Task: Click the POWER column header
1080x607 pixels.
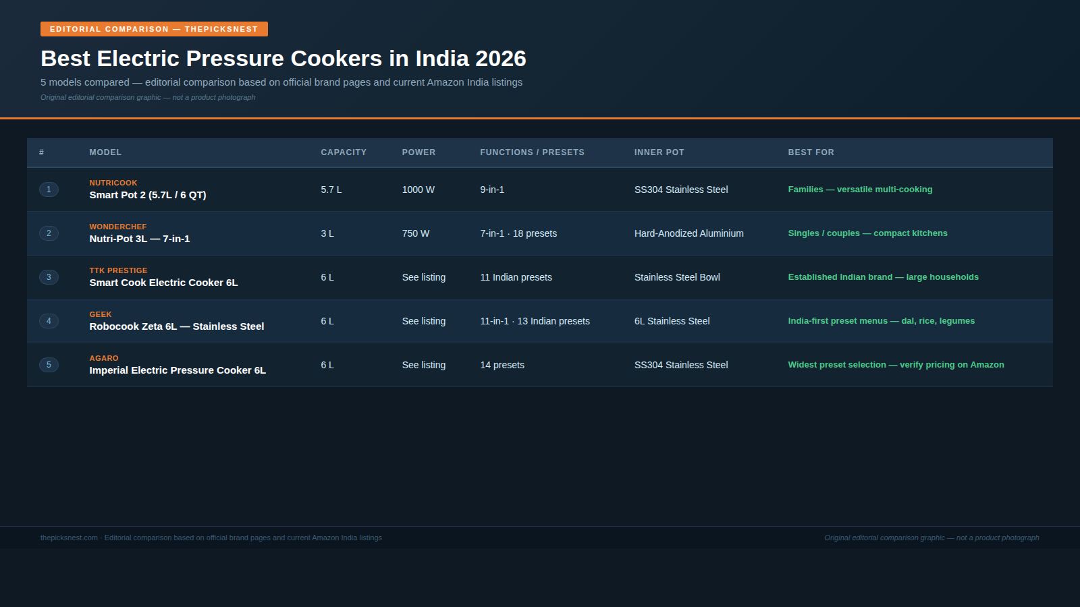Action: click(418, 152)
